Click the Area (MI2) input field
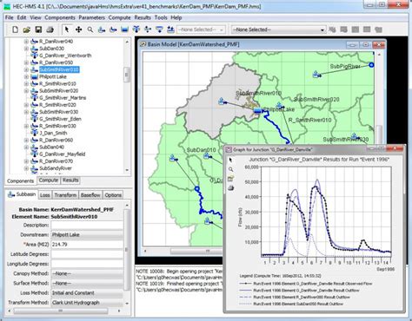Screen dimensions: 412x321 pos(87,245)
